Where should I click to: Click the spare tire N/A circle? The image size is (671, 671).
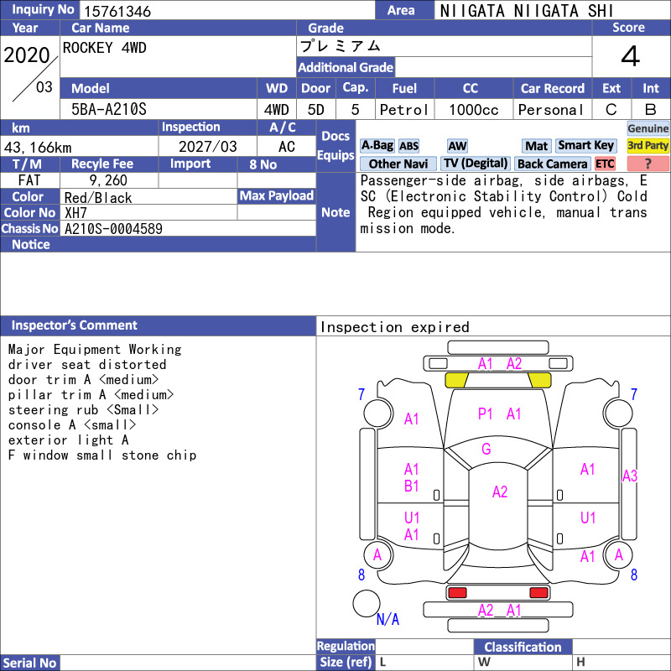click(x=367, y=603)
